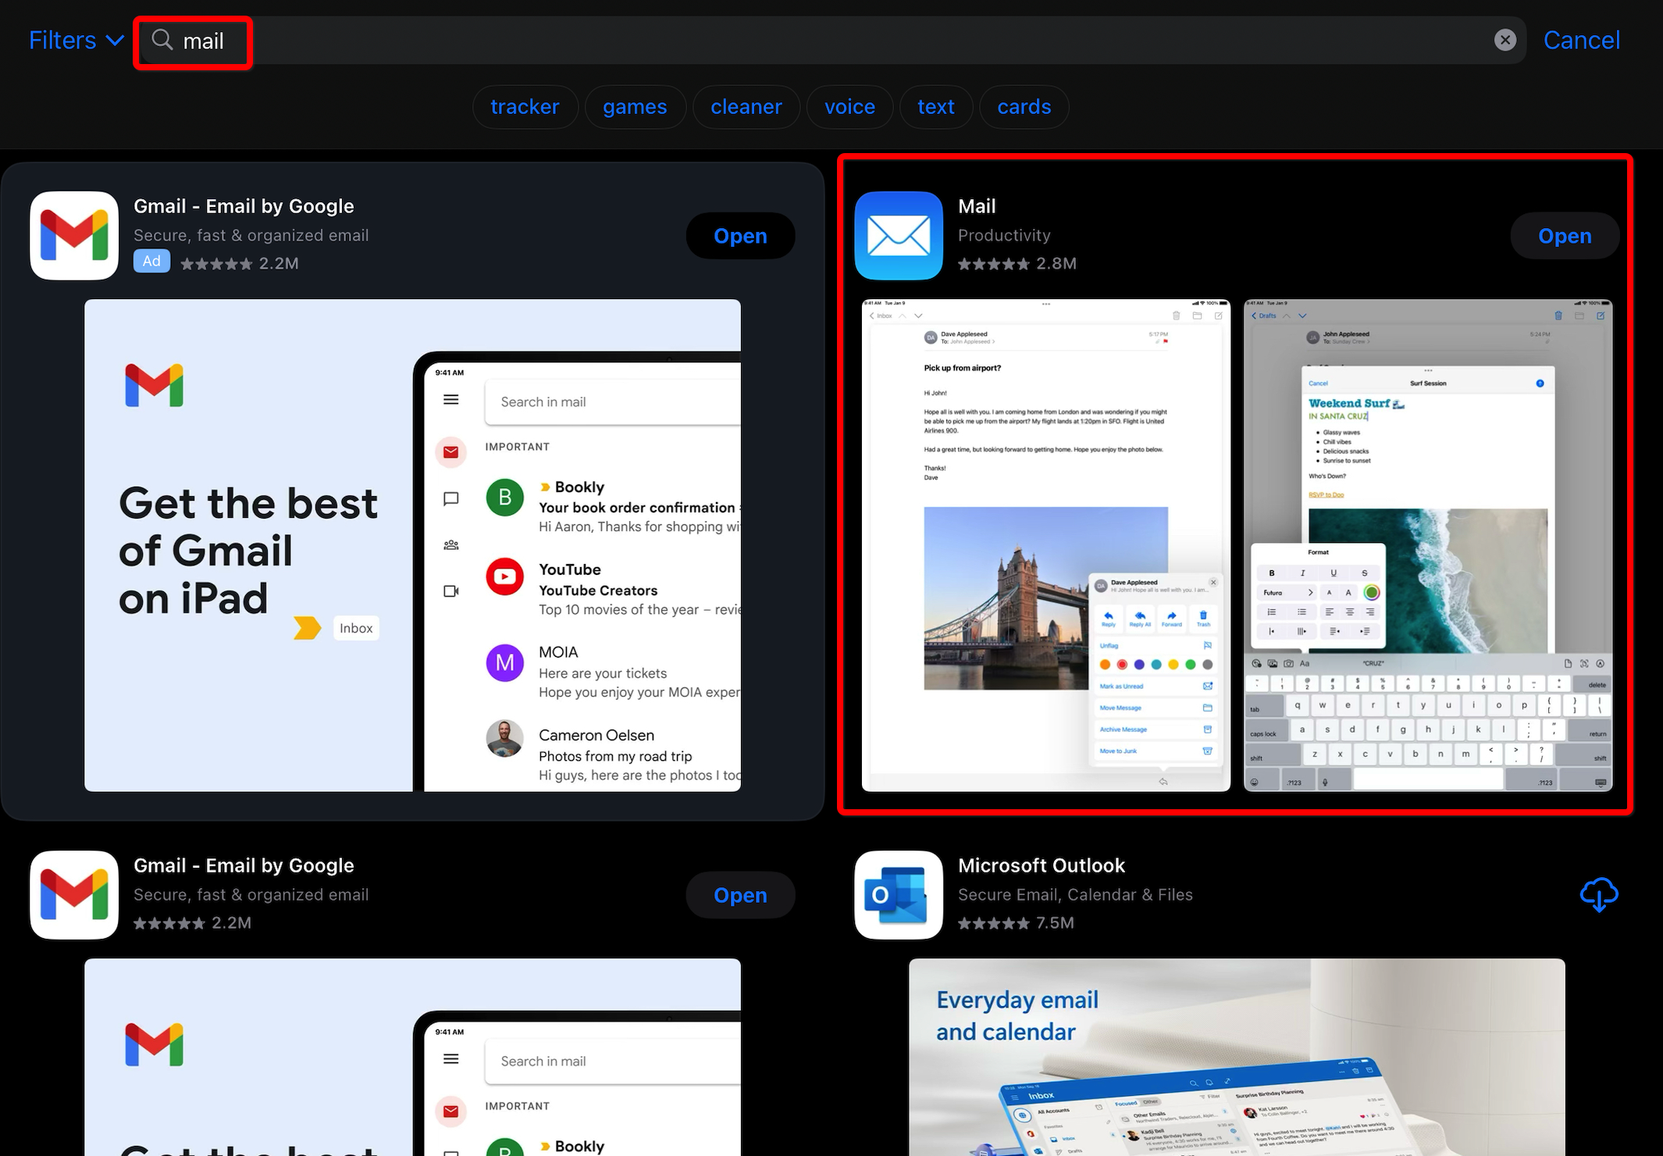Tap the top Gmail app icon

[x=74, y=235]
